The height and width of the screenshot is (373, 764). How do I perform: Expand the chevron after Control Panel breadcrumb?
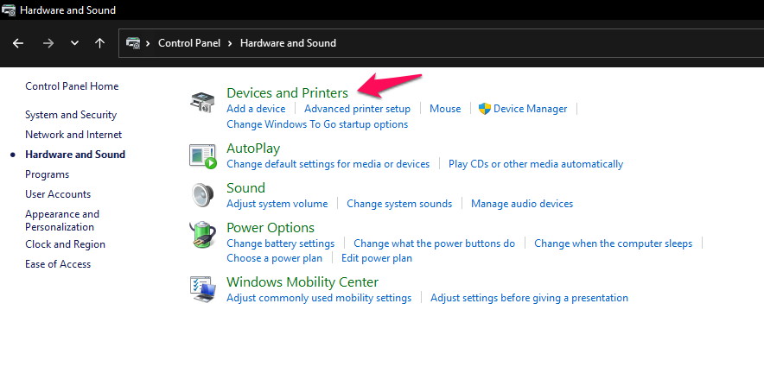(x=230, y=43)
